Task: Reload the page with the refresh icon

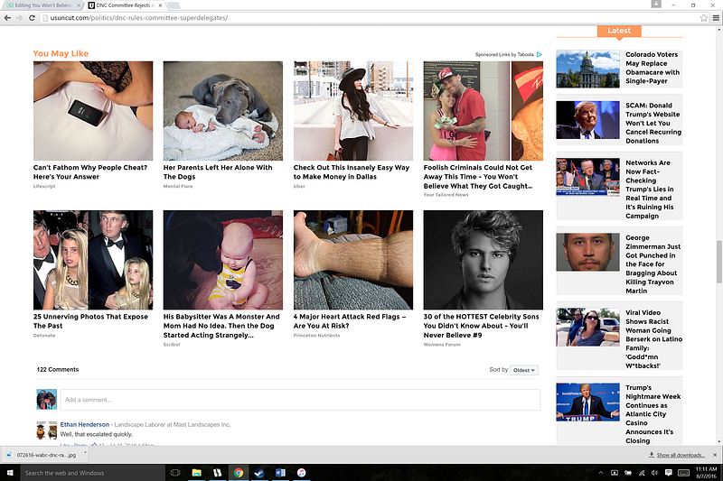Action: (32, 18)
